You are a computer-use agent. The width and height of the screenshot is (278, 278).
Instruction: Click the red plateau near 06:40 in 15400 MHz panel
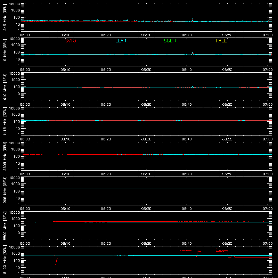(x=186, y=250)
